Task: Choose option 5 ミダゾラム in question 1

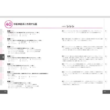Action: (x=23, y=36)
